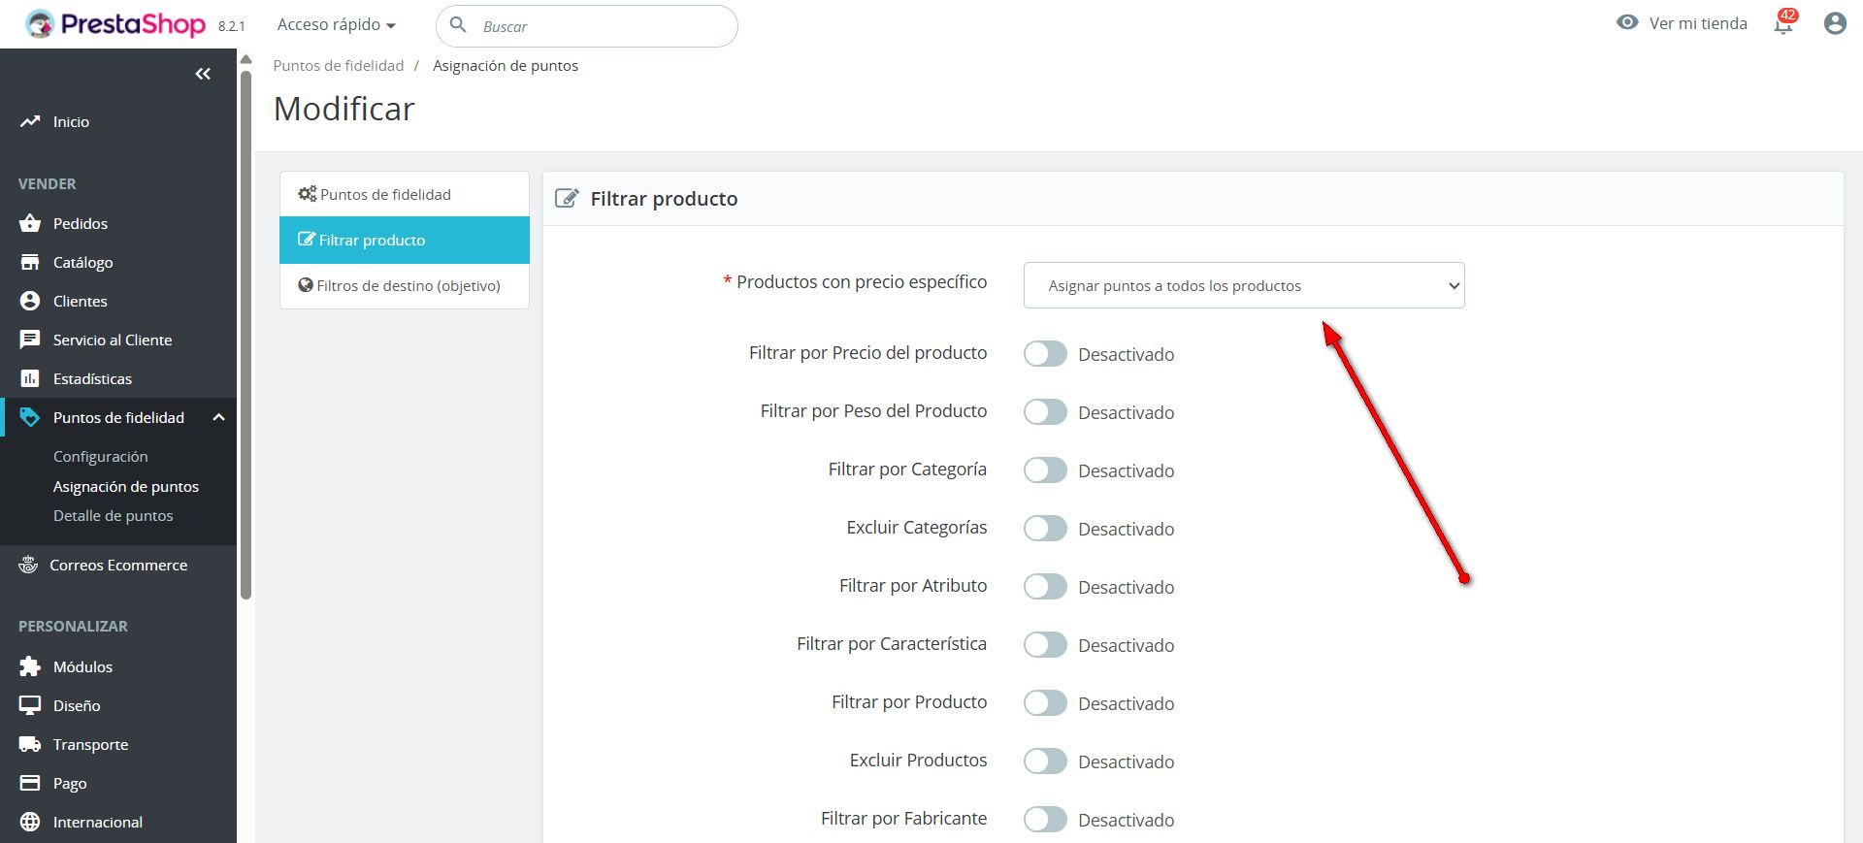The image size is (1863, 843).
Task: Click the Estadísticas chart icon
Action: [30, 378]
